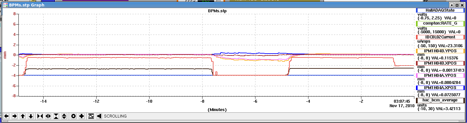Compress the vertical axis with hourglass icon
This screenshot has width=467, height=123.
[x=56, y=116]
